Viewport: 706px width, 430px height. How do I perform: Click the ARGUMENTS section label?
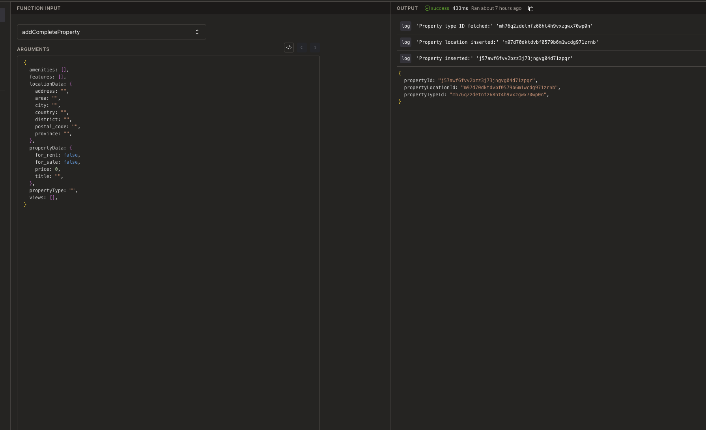point(33,49)
